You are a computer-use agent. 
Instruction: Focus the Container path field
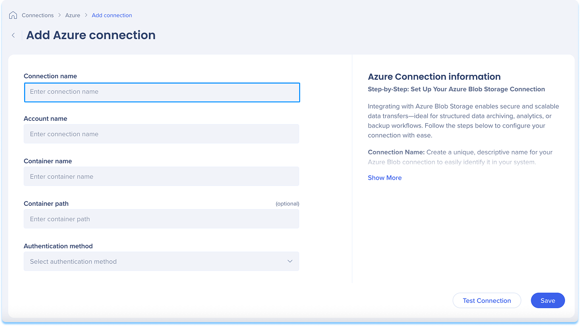tap(161, 219)
